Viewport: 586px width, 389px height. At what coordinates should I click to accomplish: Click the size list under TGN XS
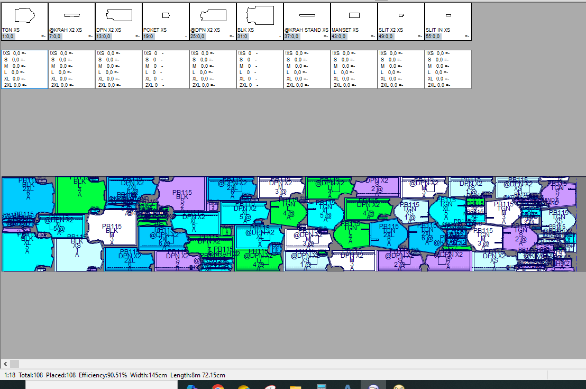click(24, 69)
